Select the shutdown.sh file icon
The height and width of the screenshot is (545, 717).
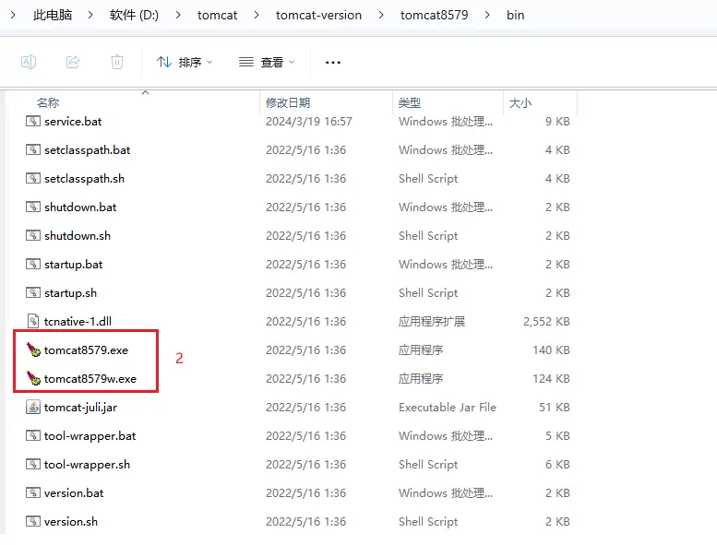[33, 235]
